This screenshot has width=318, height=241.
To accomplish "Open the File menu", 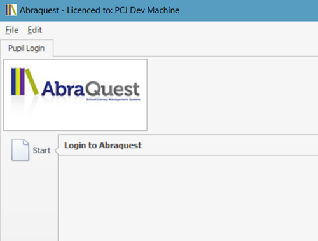I will pyautogui.click(x=11, y=30).
